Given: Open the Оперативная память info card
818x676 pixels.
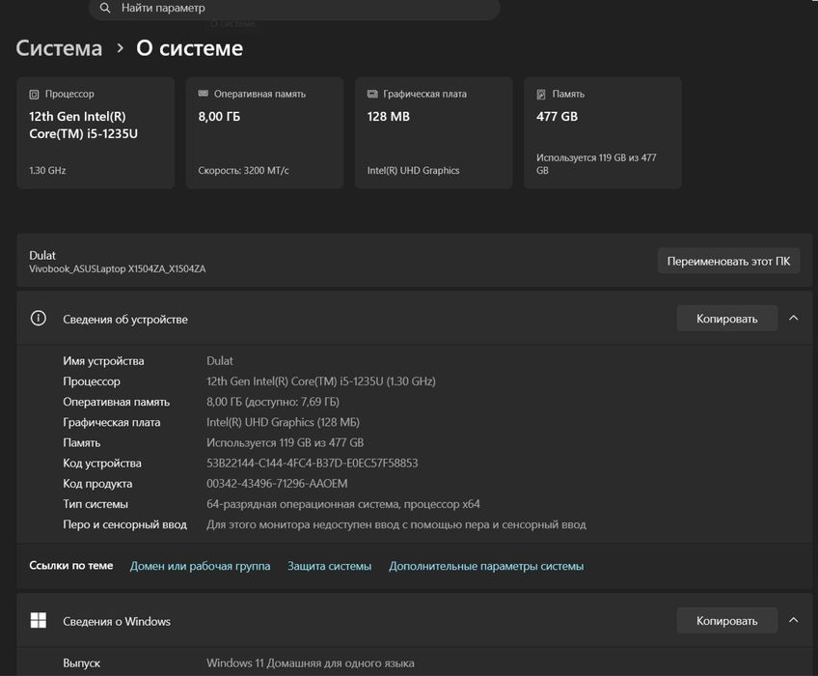Looking at the screenshot, I should [x=264, y=132].
